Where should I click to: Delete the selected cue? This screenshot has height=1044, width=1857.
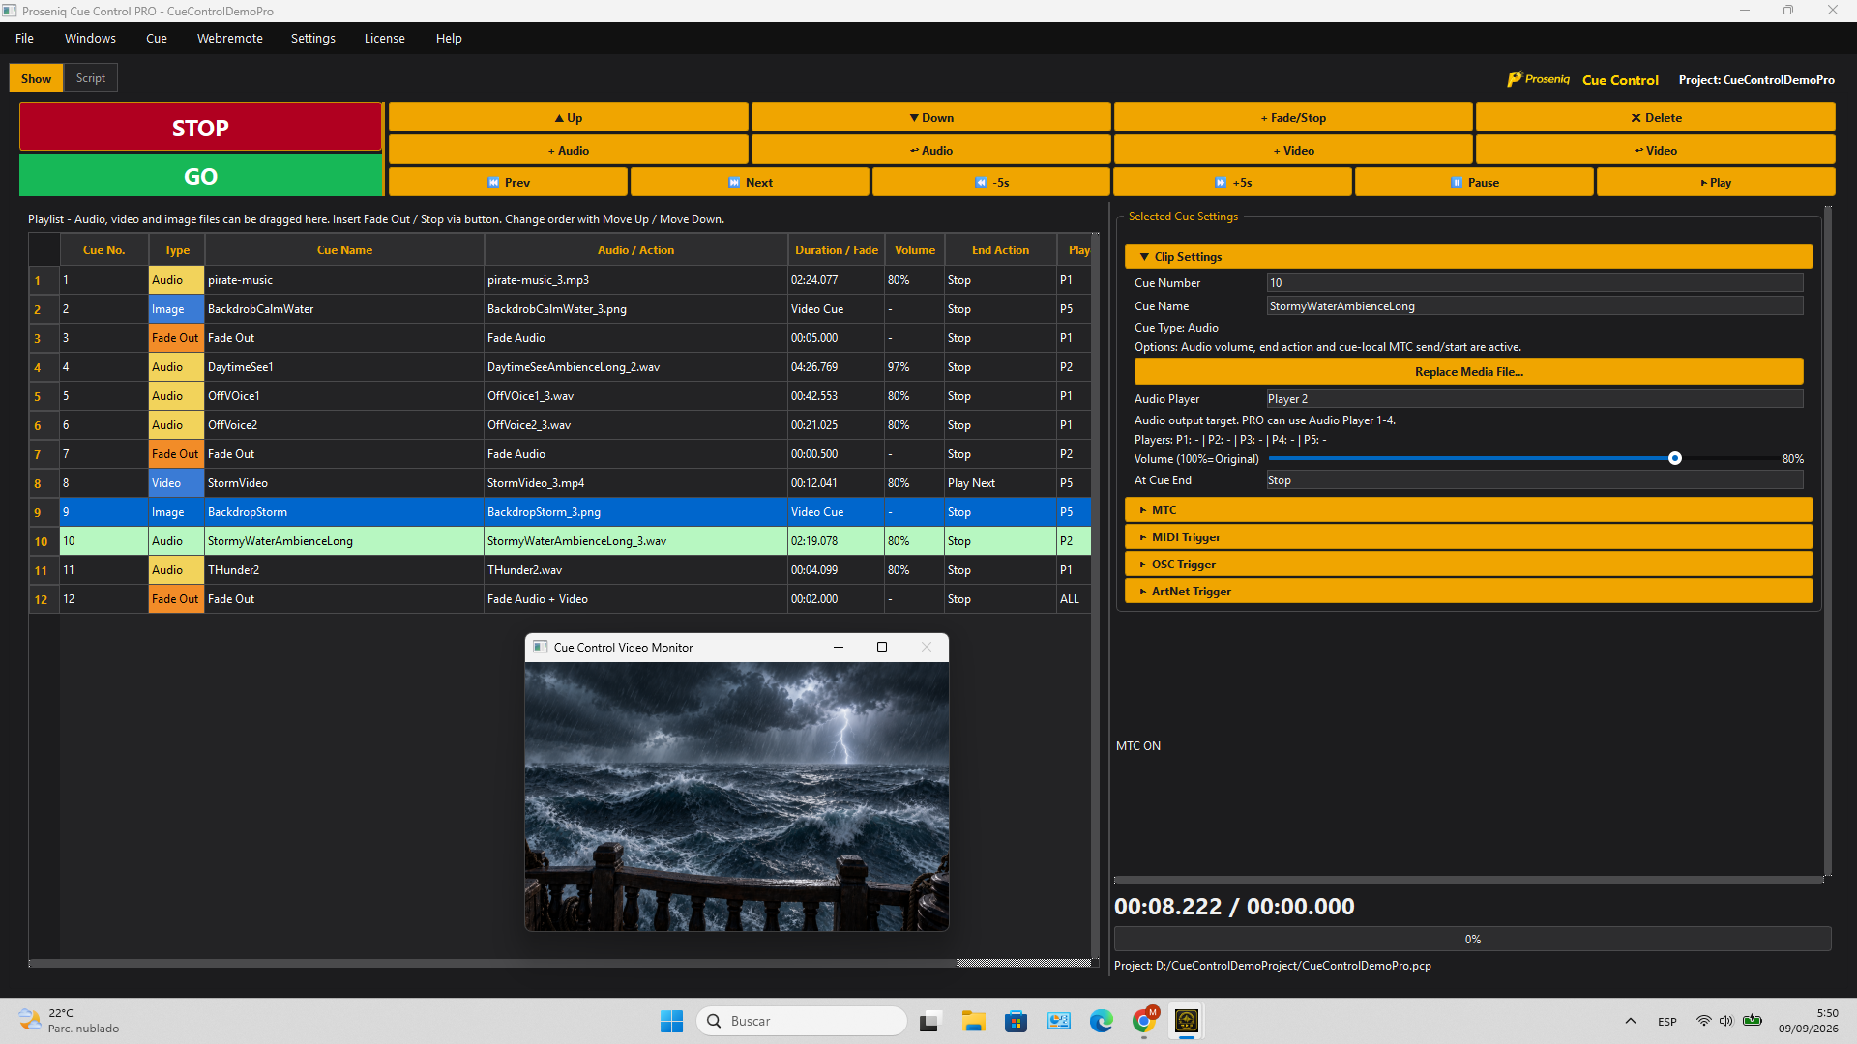pos(1656,118)
